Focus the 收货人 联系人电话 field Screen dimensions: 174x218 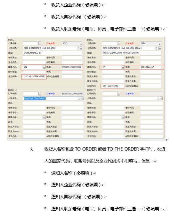[x=151, y=76]
